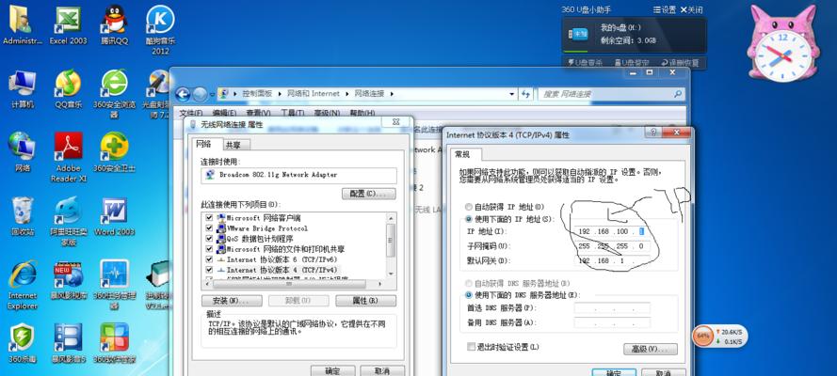Launch 360杀毒 from the desktop
This screenshot has width=837, height=376.
tap(22, 343)
